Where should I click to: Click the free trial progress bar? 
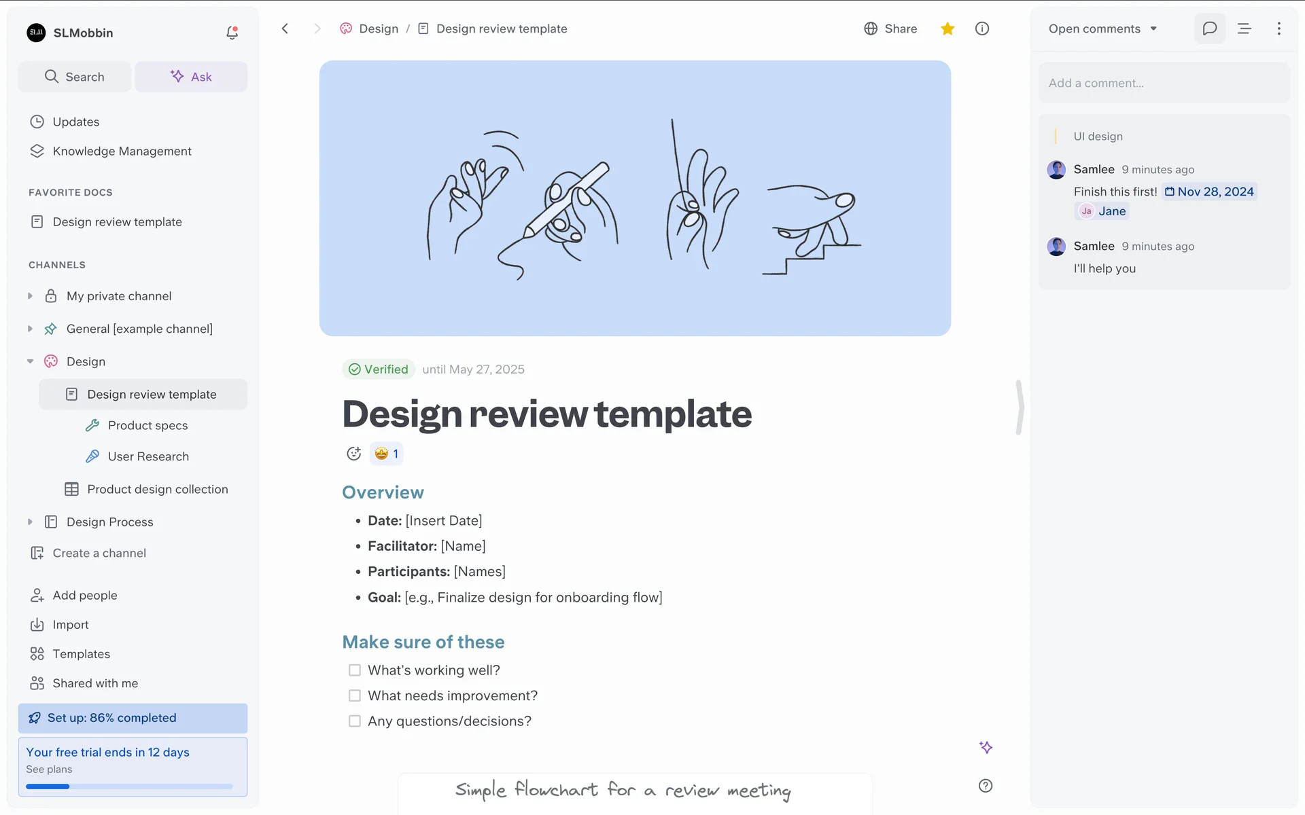pyautogui.click(x=129, y=786)
